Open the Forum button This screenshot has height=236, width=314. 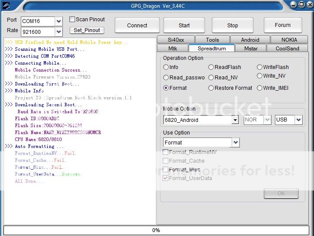click(x=282, y=25)
